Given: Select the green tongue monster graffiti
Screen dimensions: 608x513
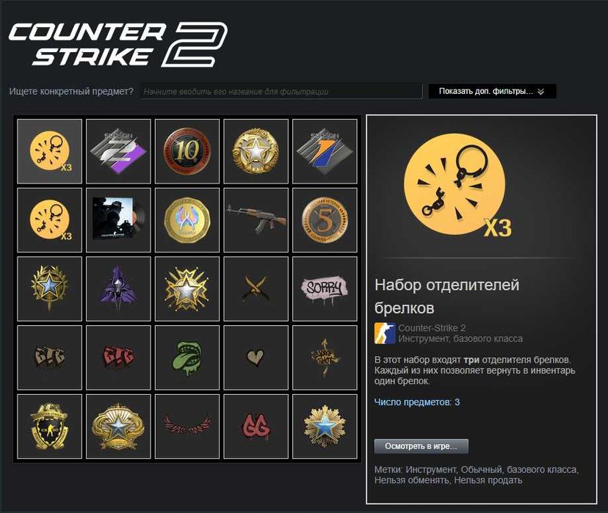Looking at the screenshot, I should pos(187,357).
